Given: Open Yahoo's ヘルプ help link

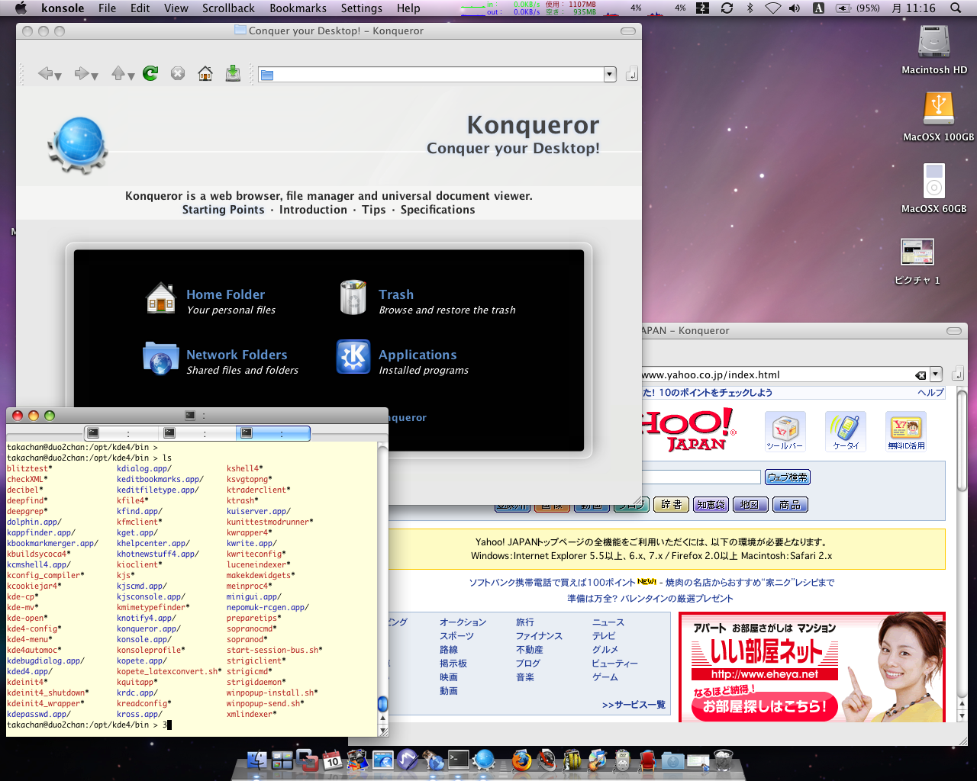Looking at the screenshot, I should click(930, 393).
